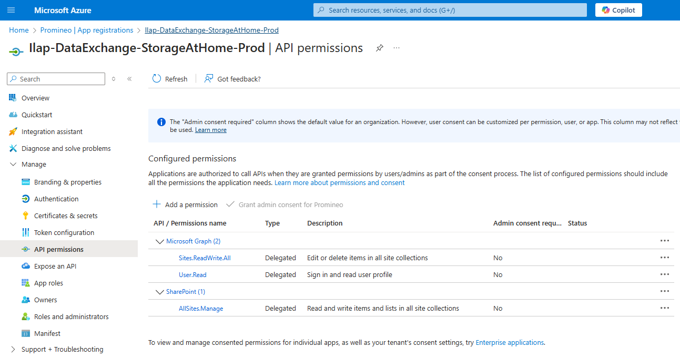Open ellipsis menu for SharePoint row
The width and height of the screenshot is (680, 358).
click(665, 291)
